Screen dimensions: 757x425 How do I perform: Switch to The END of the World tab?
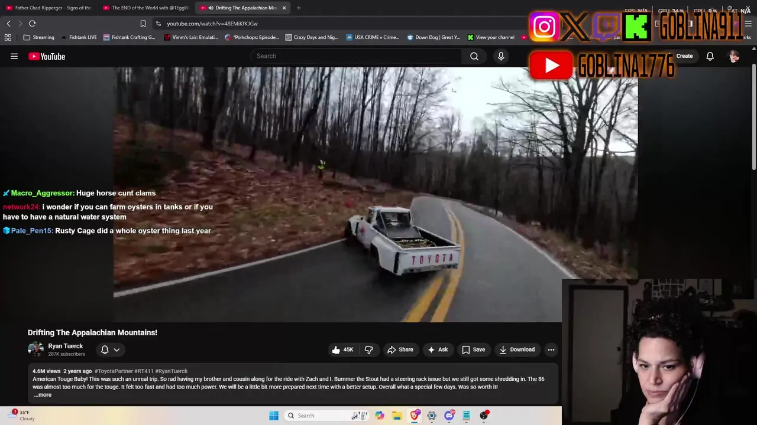point(145,8)
